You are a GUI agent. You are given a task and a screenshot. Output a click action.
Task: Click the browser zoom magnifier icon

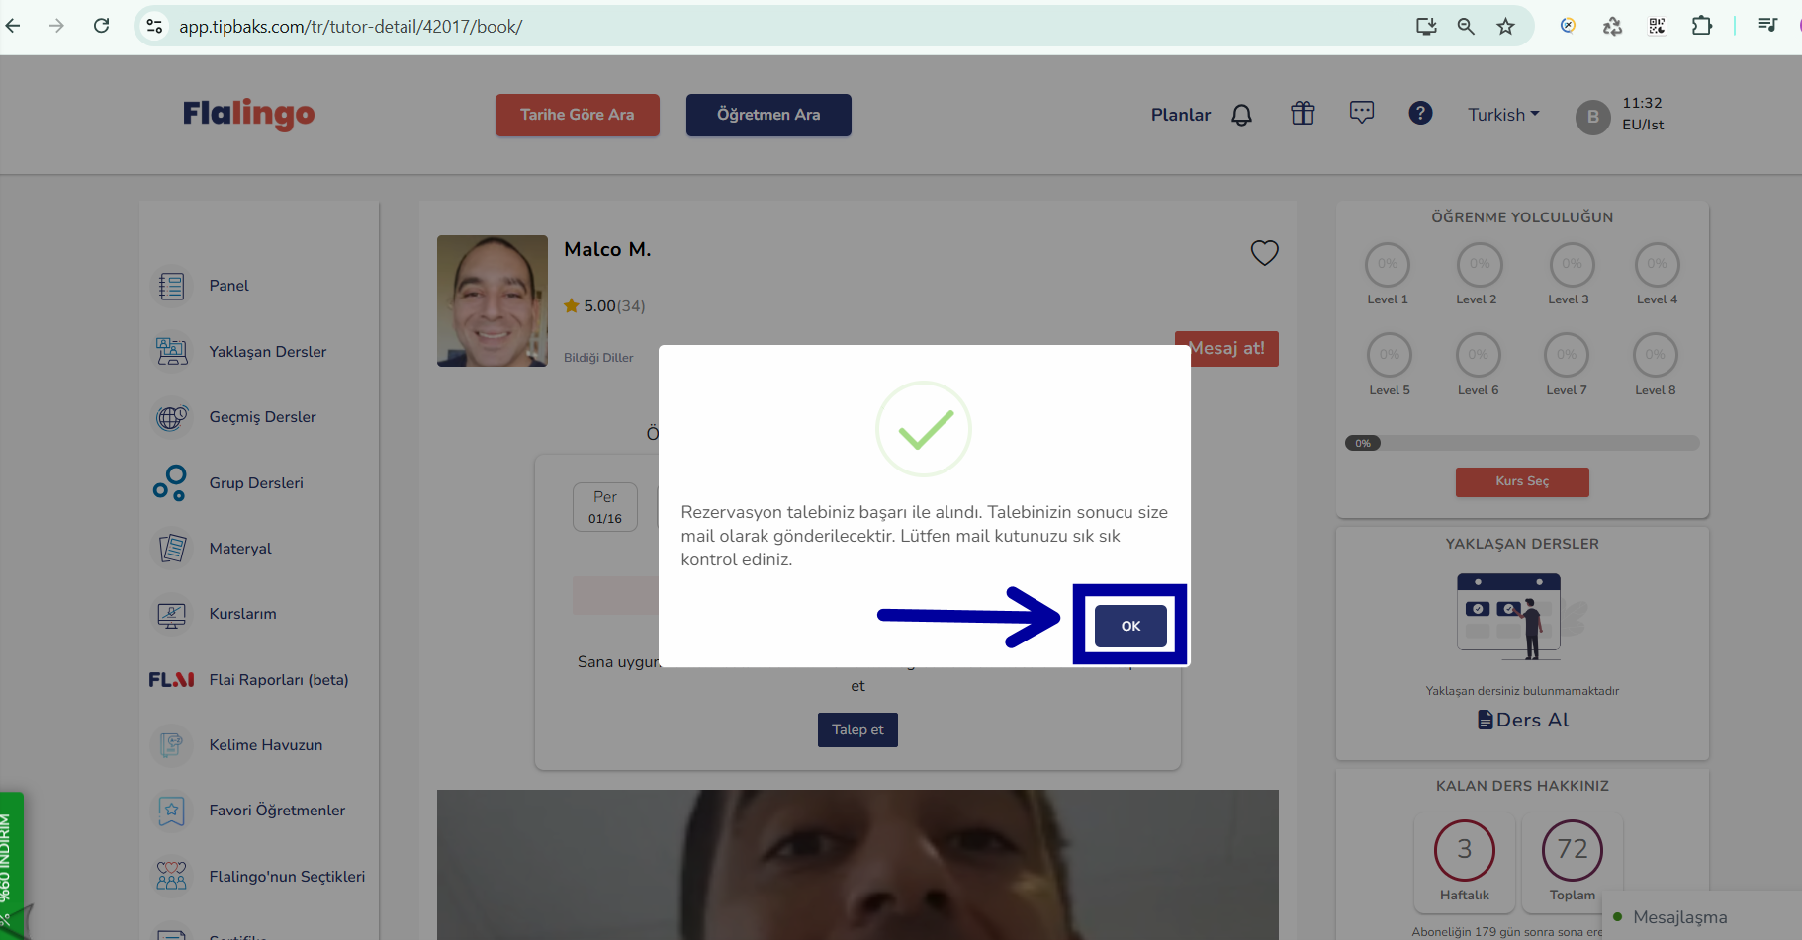click(x=1466, y=27)
